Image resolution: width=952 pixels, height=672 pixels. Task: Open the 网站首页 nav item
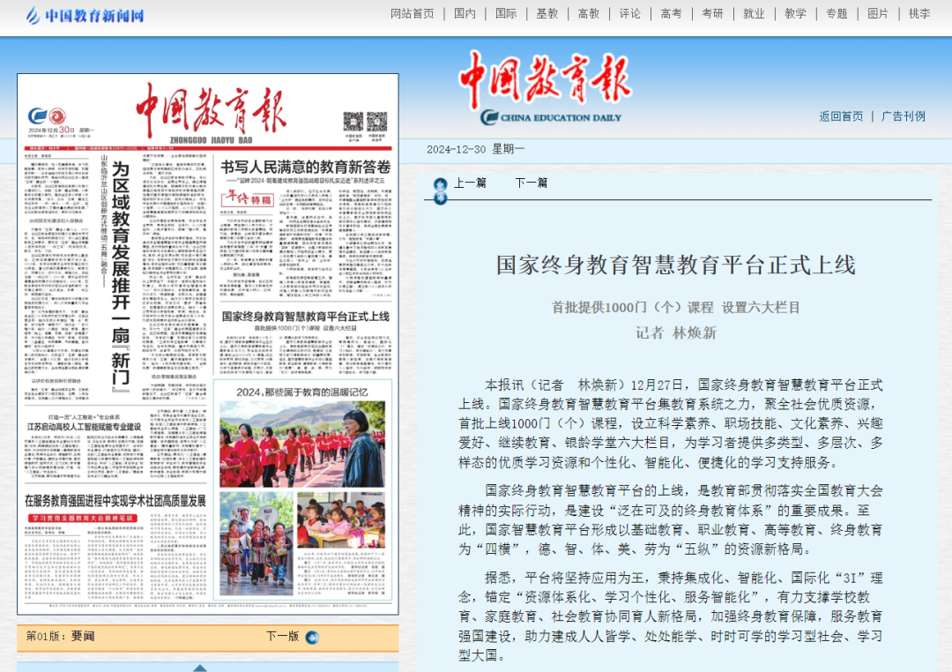point(413,13)
